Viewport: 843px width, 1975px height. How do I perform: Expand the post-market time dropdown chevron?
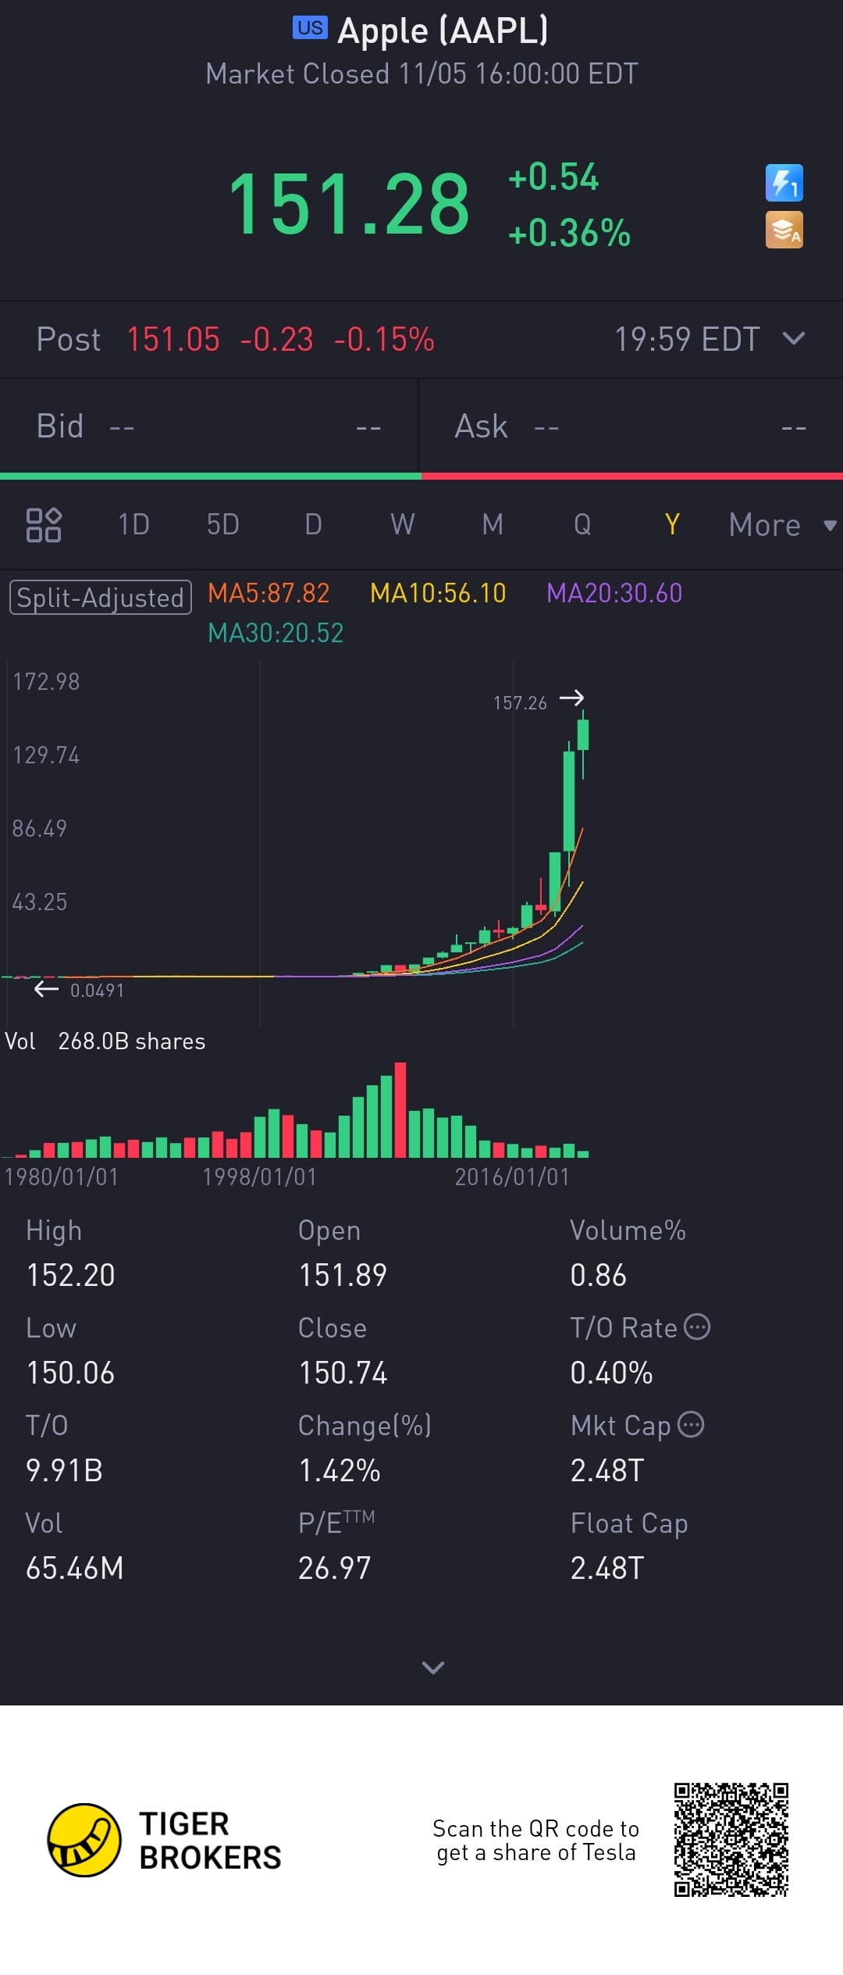(x=794, y=338)
